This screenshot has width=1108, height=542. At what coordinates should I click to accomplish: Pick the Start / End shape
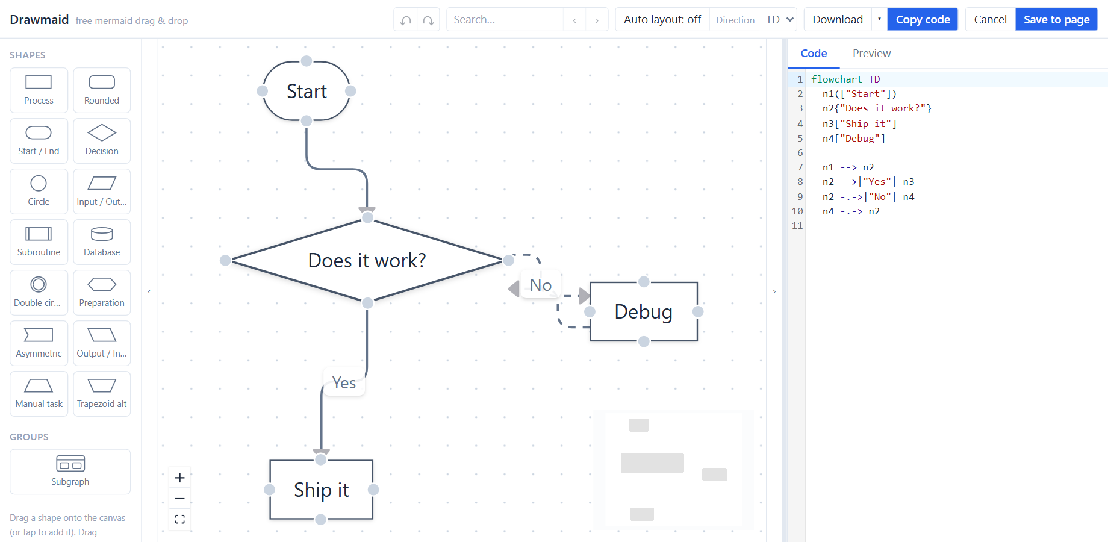[x=39, y=141]
